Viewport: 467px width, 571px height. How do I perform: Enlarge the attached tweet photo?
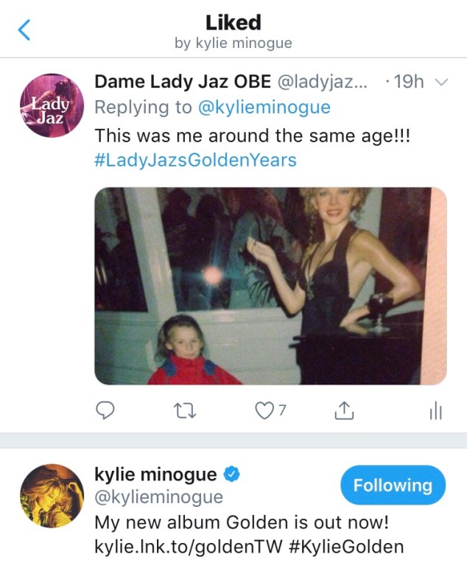click(x=270, y=286)
